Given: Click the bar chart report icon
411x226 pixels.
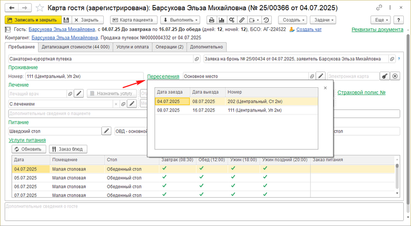Looking at the screenshot, I should (221, 20).
